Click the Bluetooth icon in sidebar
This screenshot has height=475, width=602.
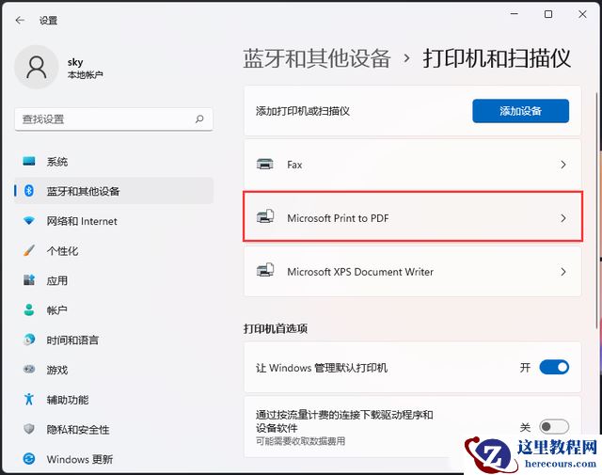29,191
